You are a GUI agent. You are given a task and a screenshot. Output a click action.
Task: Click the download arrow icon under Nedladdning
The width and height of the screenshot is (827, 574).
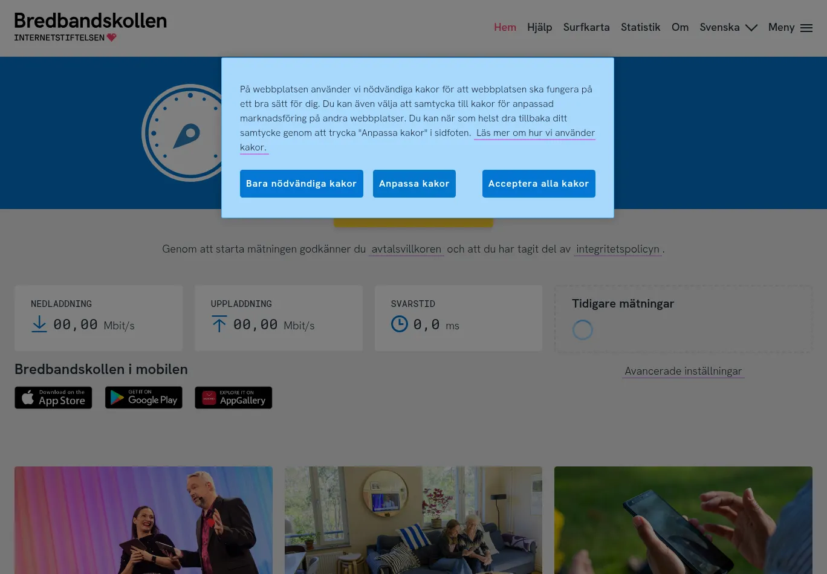[39, 324]
